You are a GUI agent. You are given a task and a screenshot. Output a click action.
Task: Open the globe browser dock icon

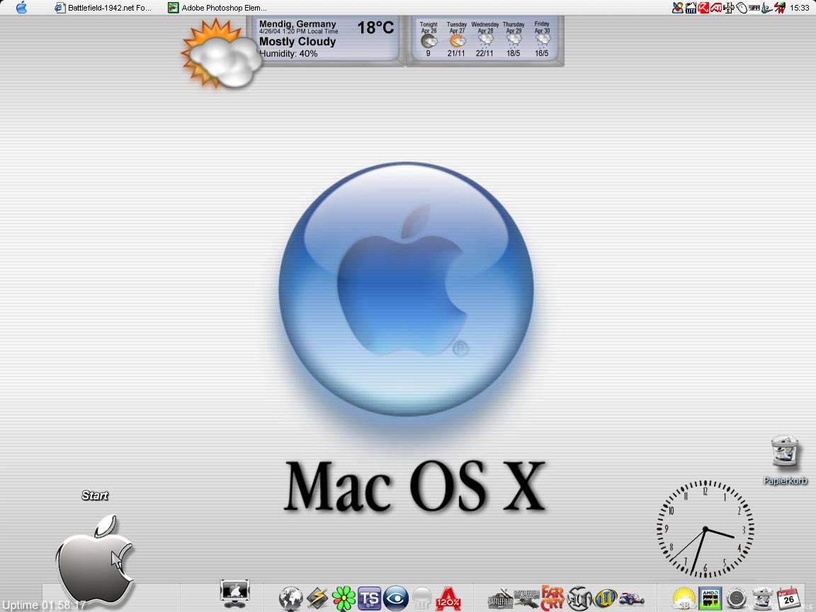coord(291,599)
